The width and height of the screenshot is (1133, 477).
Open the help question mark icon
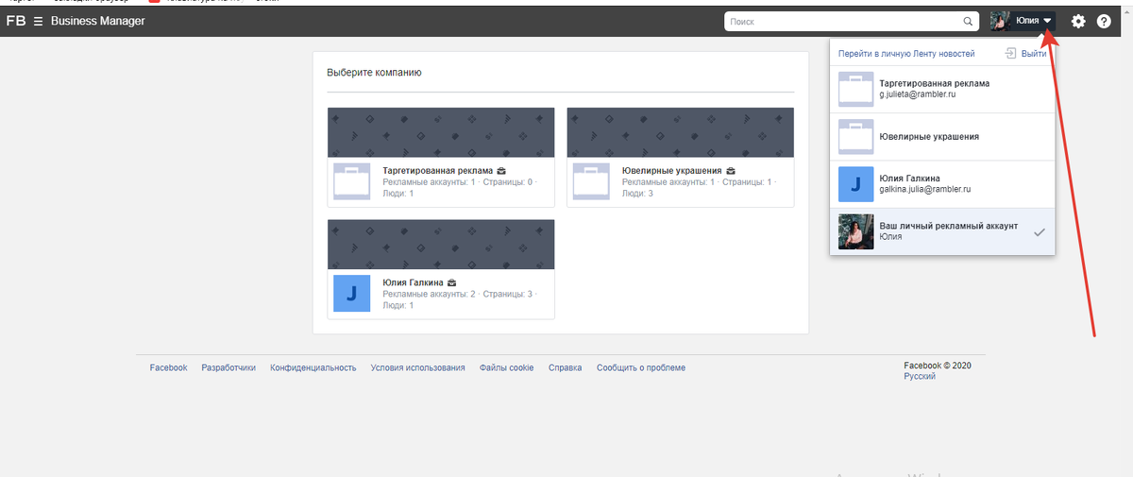pos(1104,21)
